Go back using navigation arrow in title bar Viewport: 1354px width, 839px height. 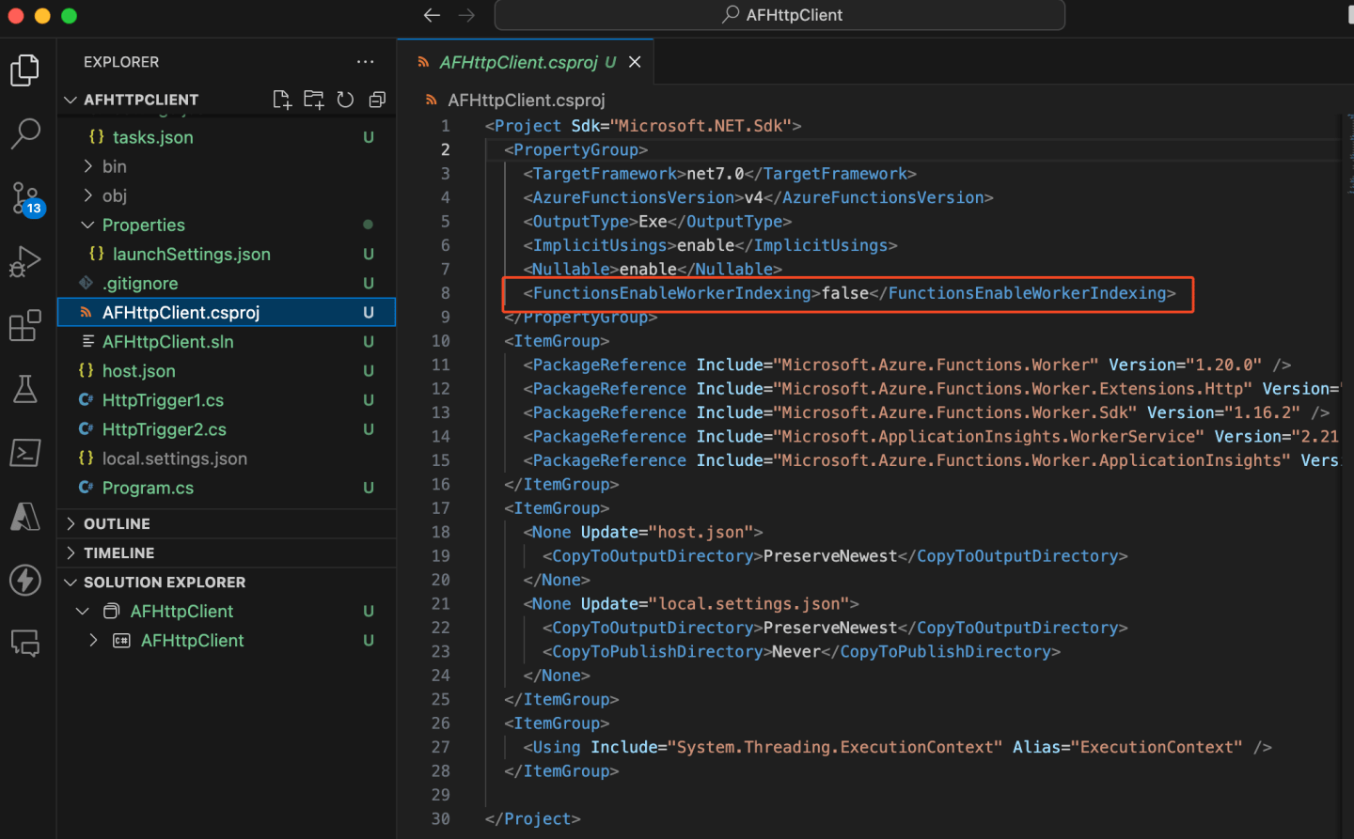(x=432, y=15)
